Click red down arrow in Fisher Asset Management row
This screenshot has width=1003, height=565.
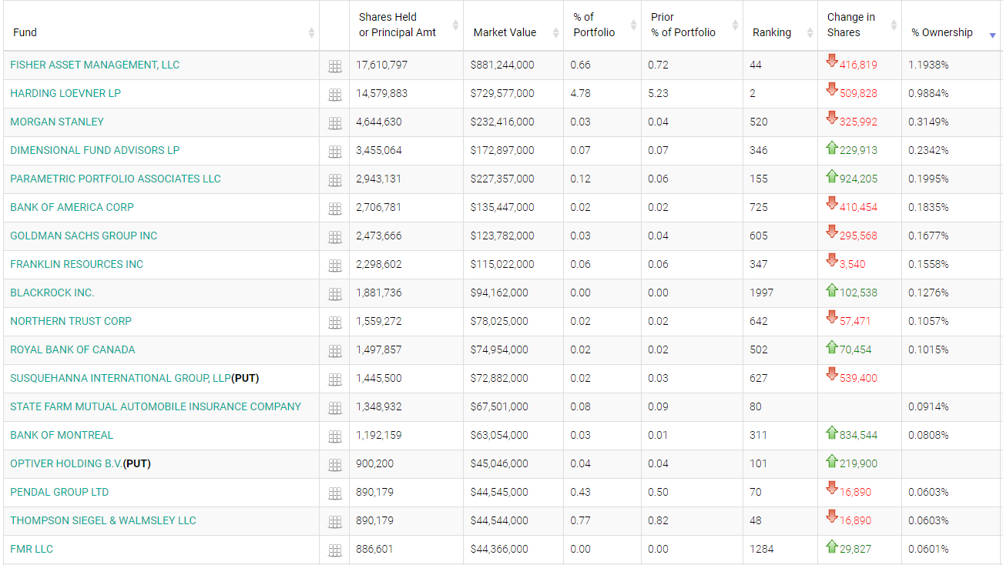click(x=831, y=61)
